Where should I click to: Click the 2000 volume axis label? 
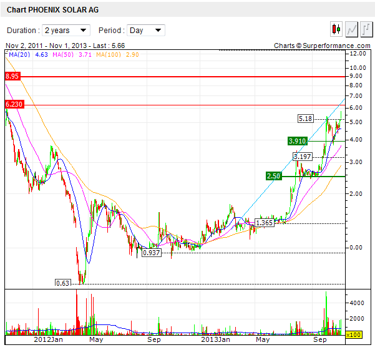tap(356, 319)
